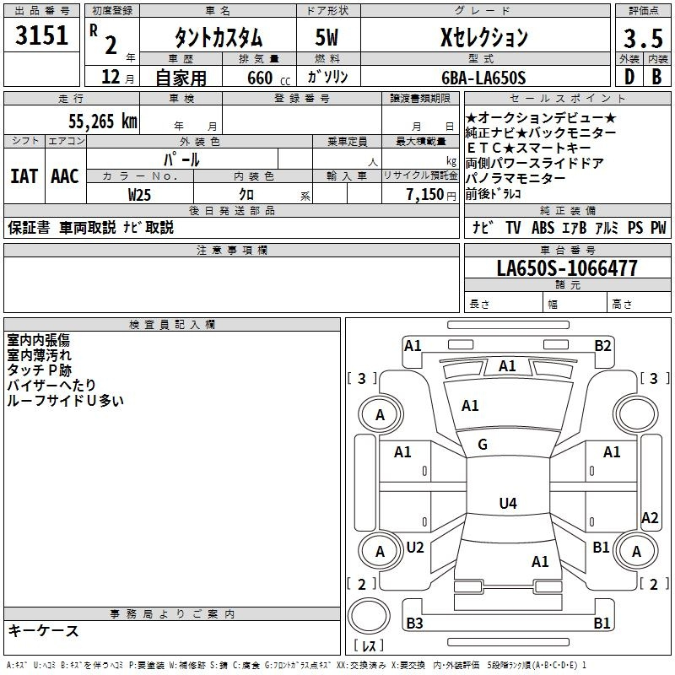Select the U2 mark on the diagram
675x675 pixels.
[415, 547]
